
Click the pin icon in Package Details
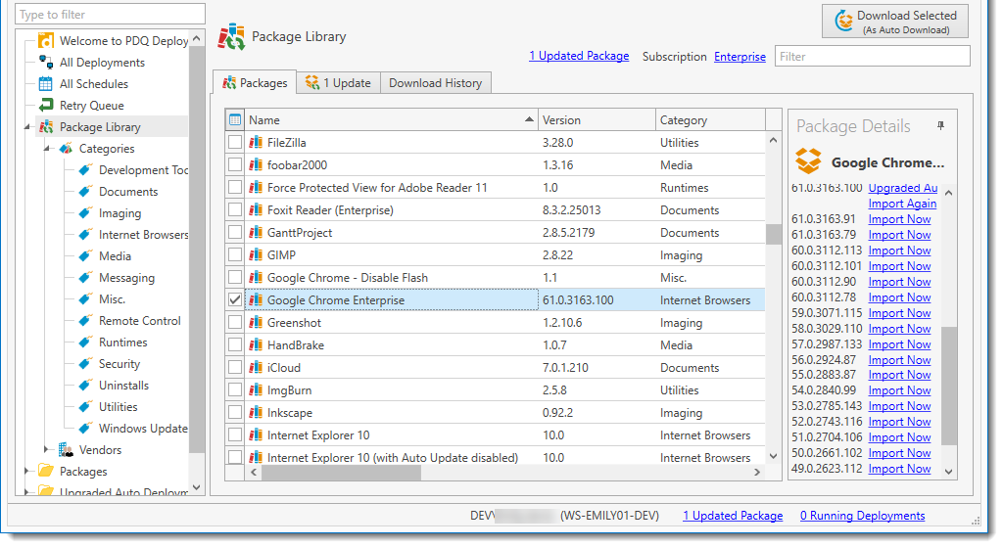pyautogui.click(x=941, y=126)
